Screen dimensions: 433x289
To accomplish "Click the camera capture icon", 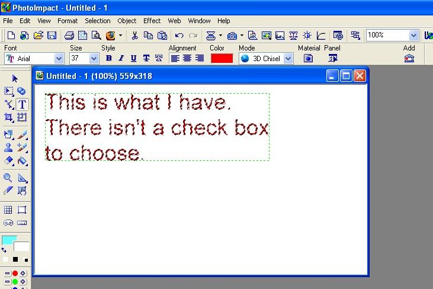I will [x=232, y=36].
